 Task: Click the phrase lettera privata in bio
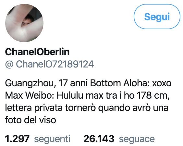(x=34, y=108)
